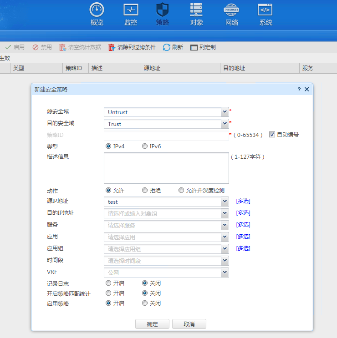The height and width of the screenshot is (338, 337).
Task: Select the IPv4 type radio button
Action: point(108,146)
